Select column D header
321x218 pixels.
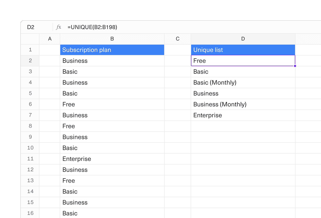coord(243,39)
